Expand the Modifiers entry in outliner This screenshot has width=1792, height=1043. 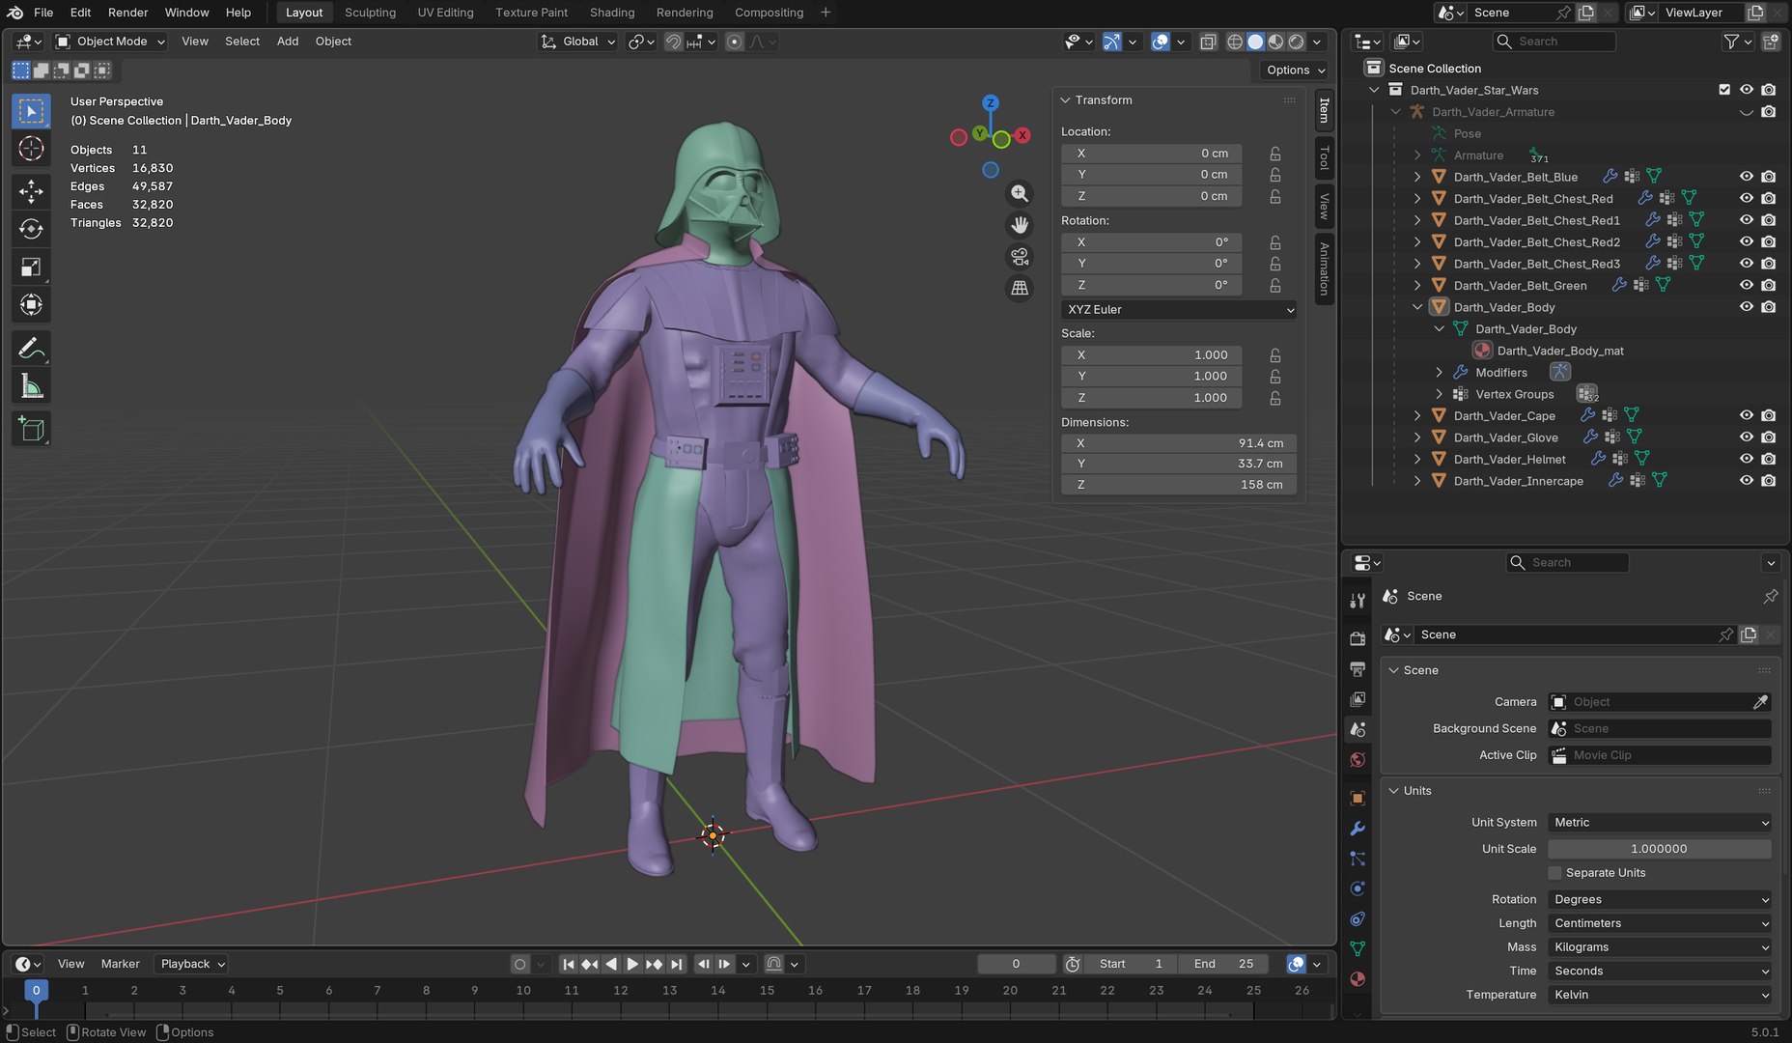(1439, 373)
